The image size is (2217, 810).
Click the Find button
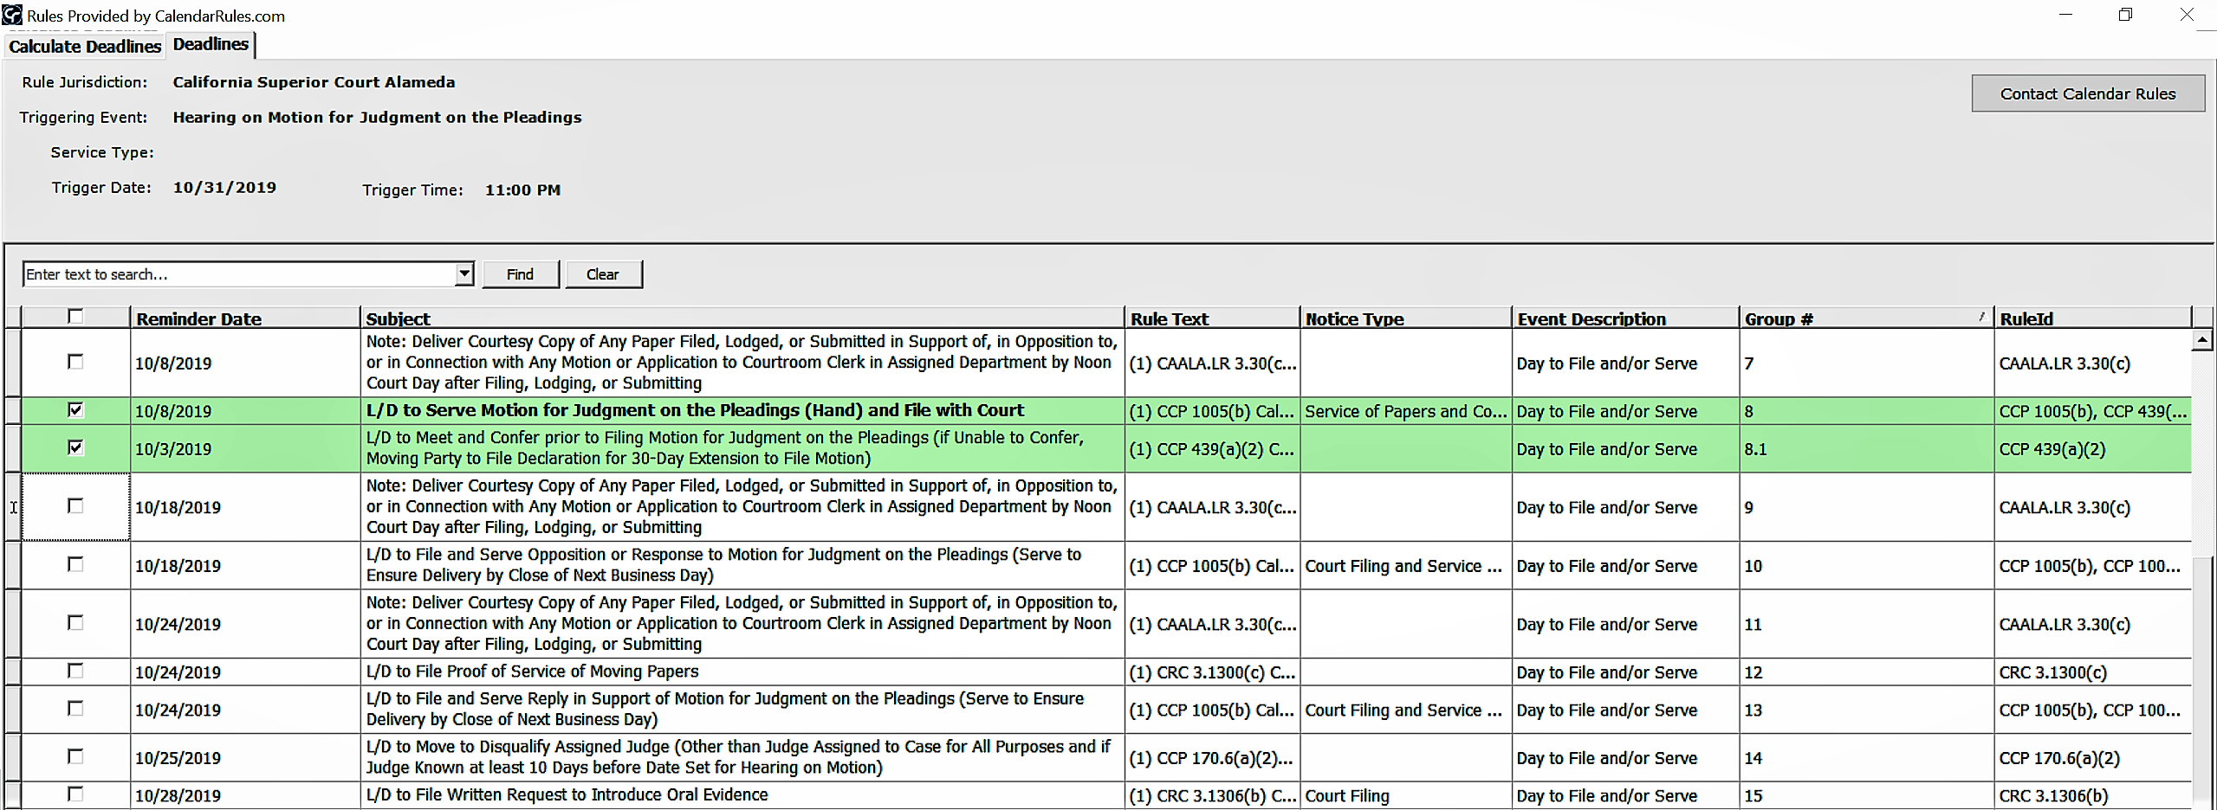(520, 274)
